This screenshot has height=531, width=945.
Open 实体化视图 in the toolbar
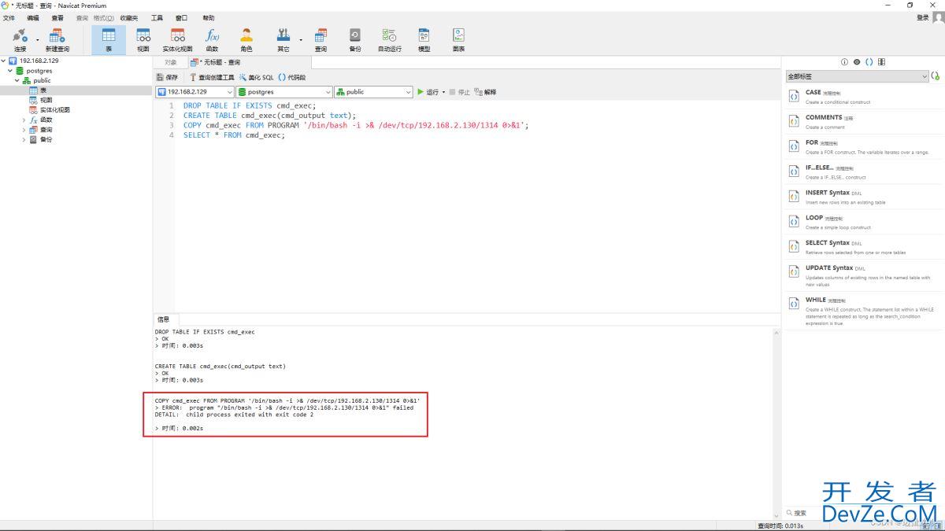pyautogui.click(x=177, y=39)
